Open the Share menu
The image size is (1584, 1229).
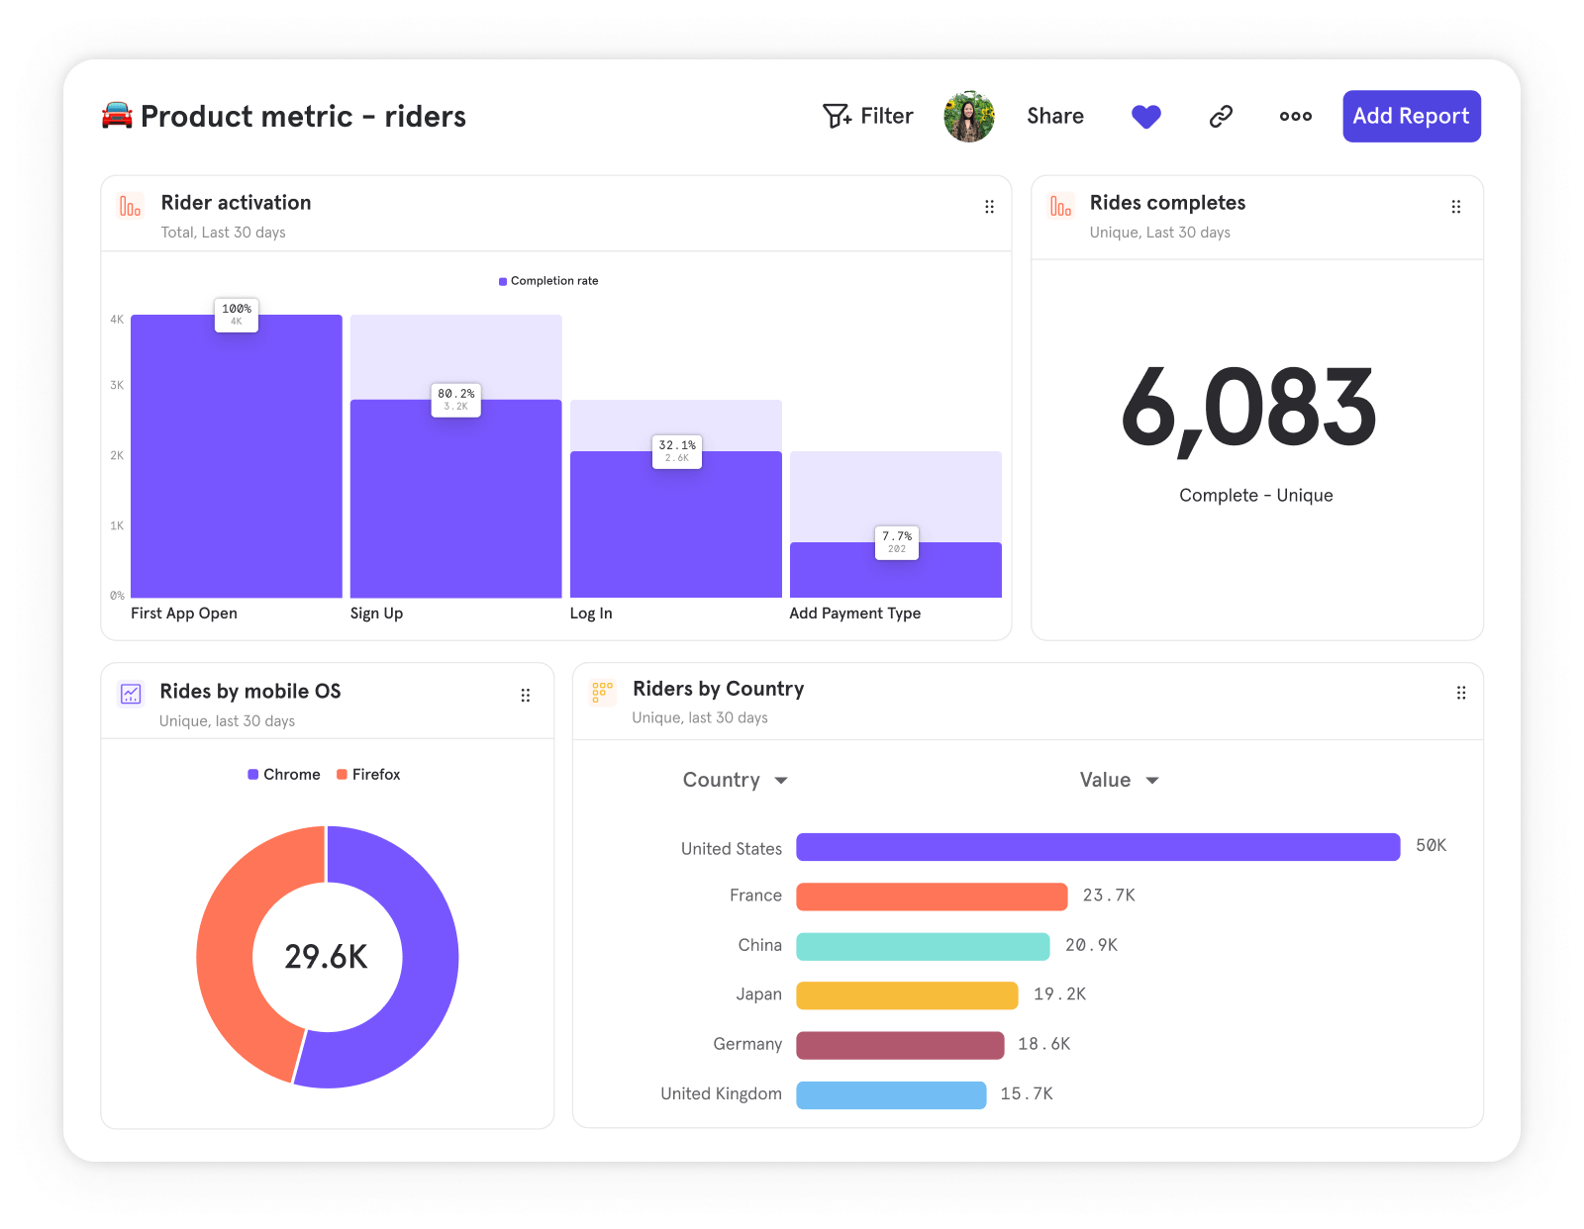click(x=1054, y=116)
